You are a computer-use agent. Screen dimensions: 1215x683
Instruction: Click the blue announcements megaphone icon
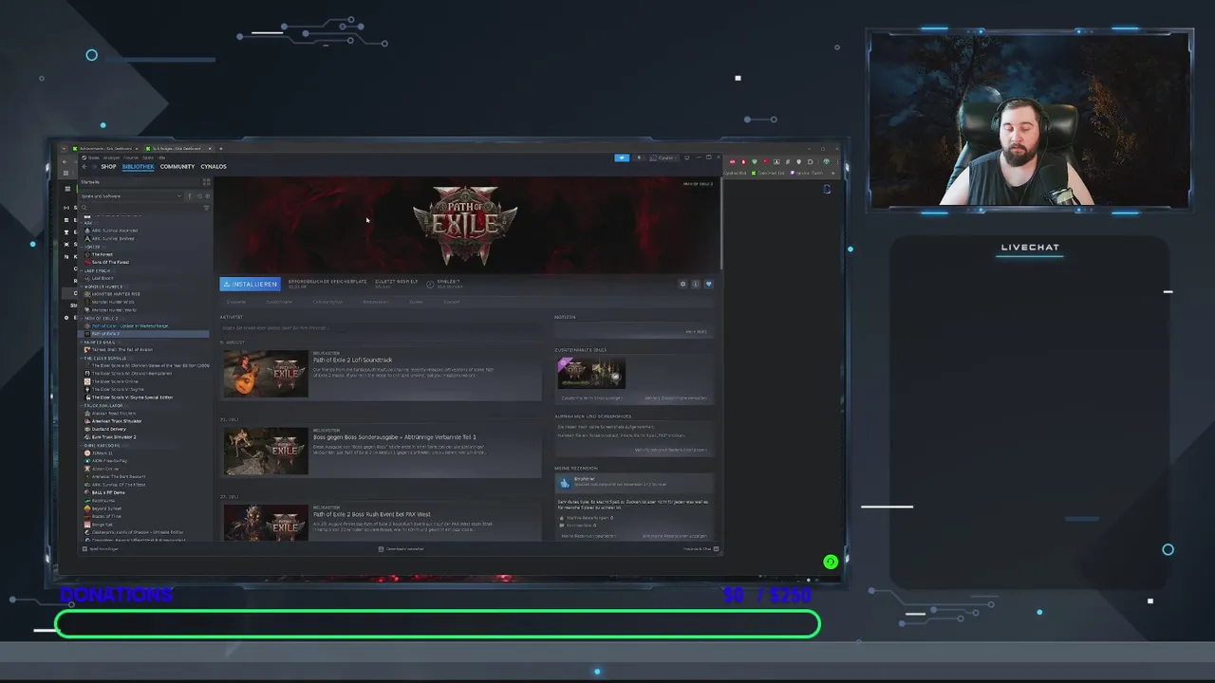point(622,157)
